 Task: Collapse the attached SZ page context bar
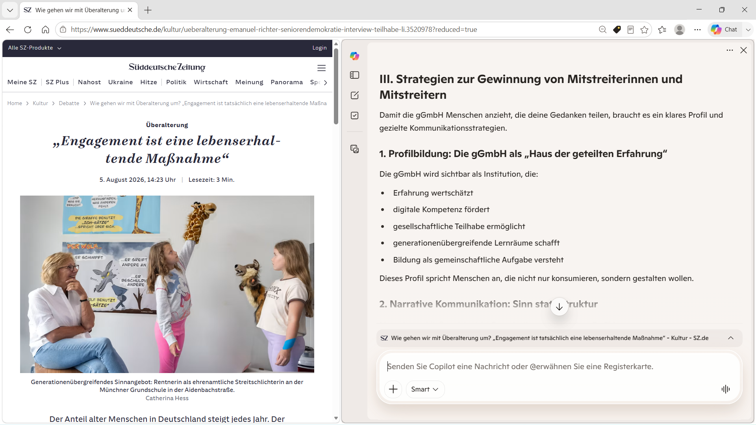tap(731, 338)
